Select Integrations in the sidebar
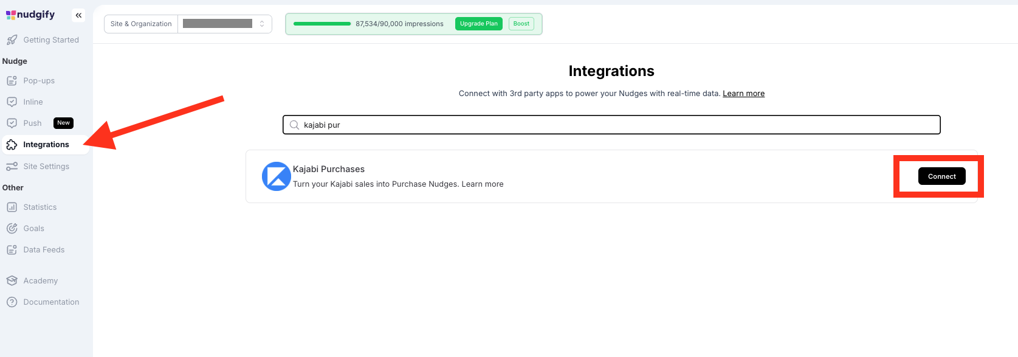The image size is (1018, 357). (x=46, y=145)
